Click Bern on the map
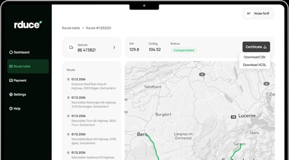 pyautogui.click(x=142, y=134)
